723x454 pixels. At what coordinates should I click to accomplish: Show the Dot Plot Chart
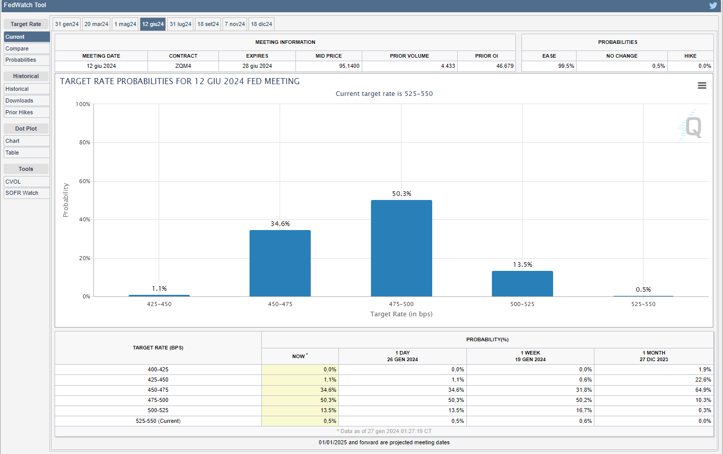click(27, 141)
